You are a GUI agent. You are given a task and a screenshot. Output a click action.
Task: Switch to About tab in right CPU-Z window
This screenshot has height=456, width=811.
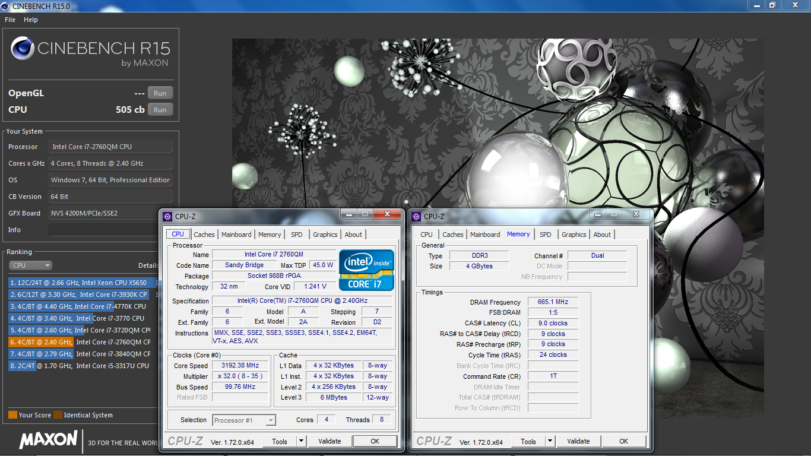(x=602, y=235)
